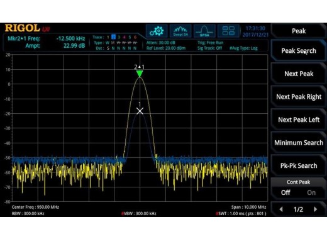This screenshot has width=327, height=239.
Task: Click the -12.500 kHz marker frequency value
Action: [70, 38]
